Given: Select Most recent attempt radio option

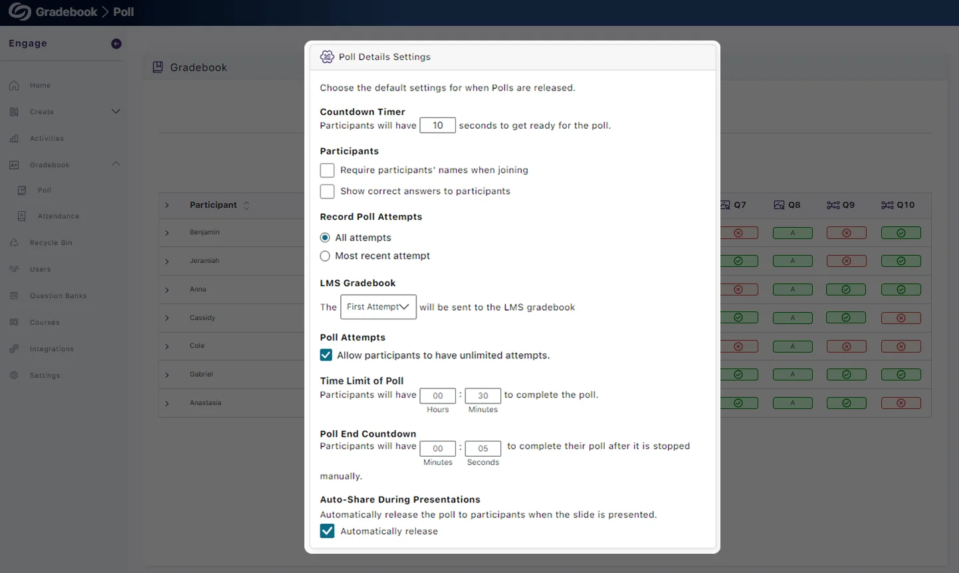Looking at the screenshot, I should (325, 256).
